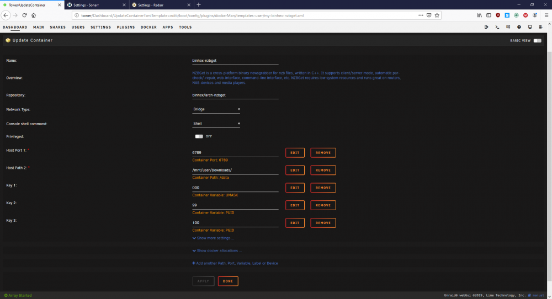Edit the UMASK variable
This screenshot has width=552, height=299.
pyautogui.click(x=295, y=188)
